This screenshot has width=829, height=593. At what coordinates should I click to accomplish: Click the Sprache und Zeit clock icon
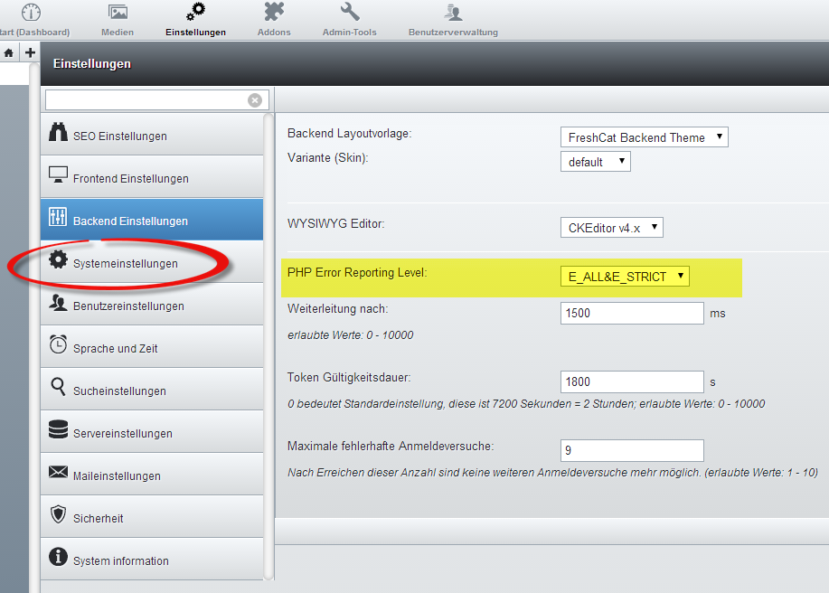pyautogui.click(x=58, y=344)
